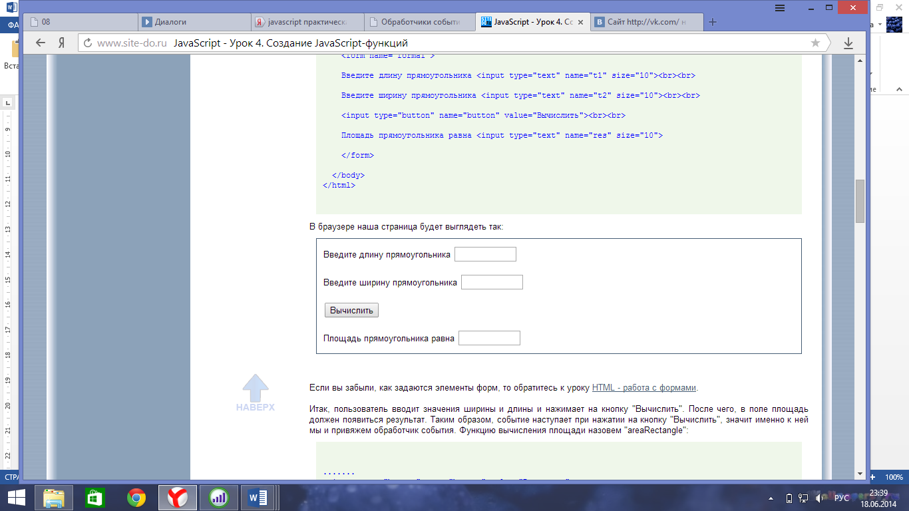Image resolution: width=909 pixels, height=511 pixels.
Task: Click the scrollbar up arrow
Action: click(x=860, y=61)
